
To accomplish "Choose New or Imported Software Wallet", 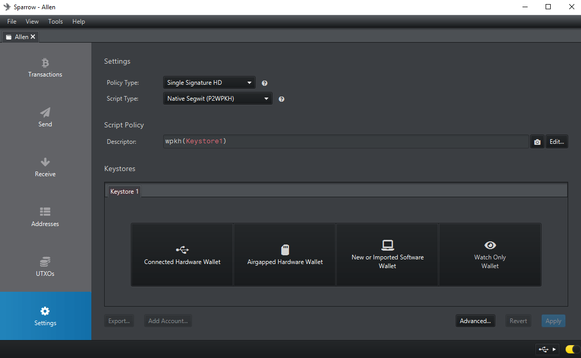I will click(x=387, y=254).
